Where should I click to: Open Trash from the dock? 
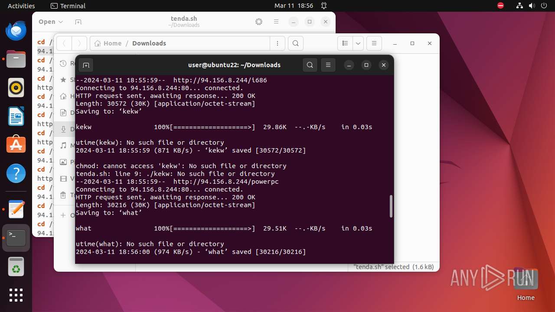pyautogui.click(x=16, y=266)
